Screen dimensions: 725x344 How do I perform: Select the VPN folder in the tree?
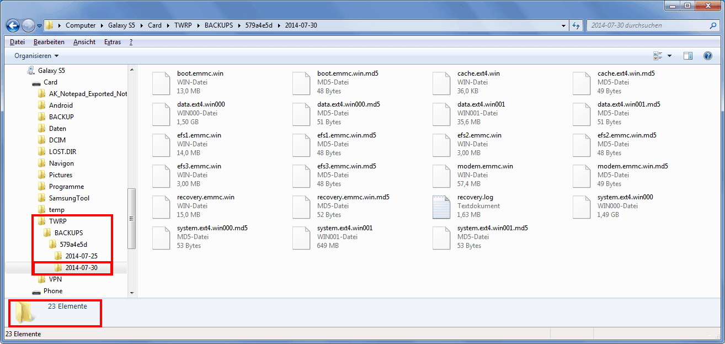[x=55, y=279]
